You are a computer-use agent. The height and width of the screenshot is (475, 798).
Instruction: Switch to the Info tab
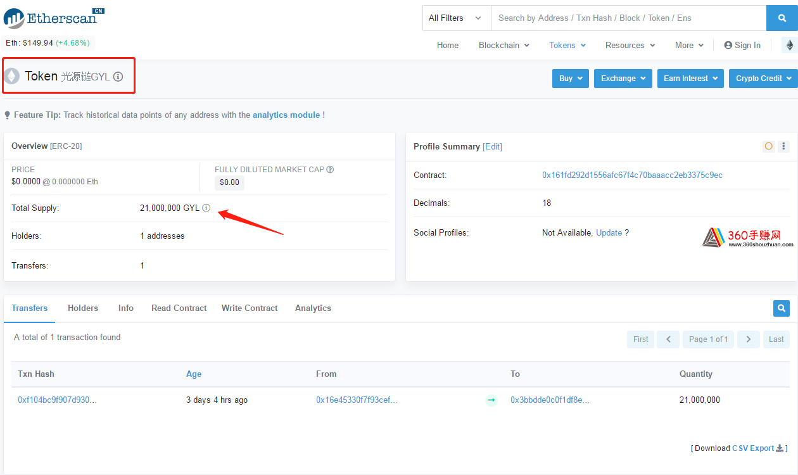tap(126, 308)
